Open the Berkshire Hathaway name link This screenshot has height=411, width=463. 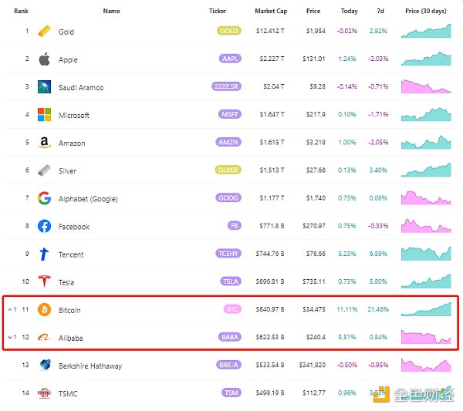(90, 366)
